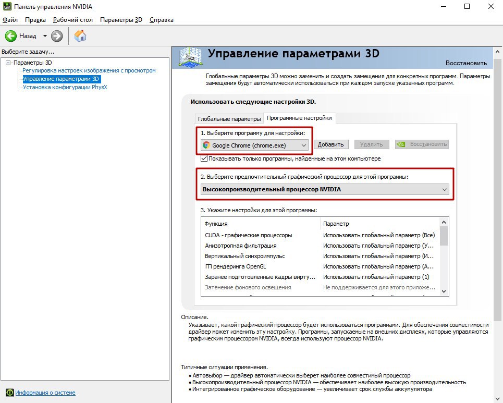Open the Информация о системе link
The height and width of the screenshot is (403, 503).
[x=45, y=393]
